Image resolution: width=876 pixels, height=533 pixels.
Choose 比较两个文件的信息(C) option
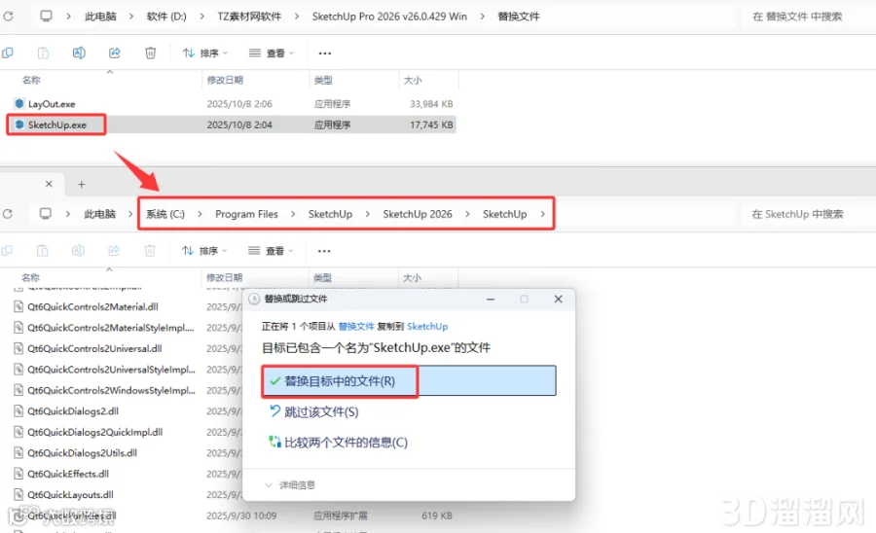[339, 443]
